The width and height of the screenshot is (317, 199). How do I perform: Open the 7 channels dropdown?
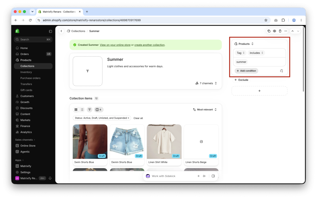(x=206, y=83)
